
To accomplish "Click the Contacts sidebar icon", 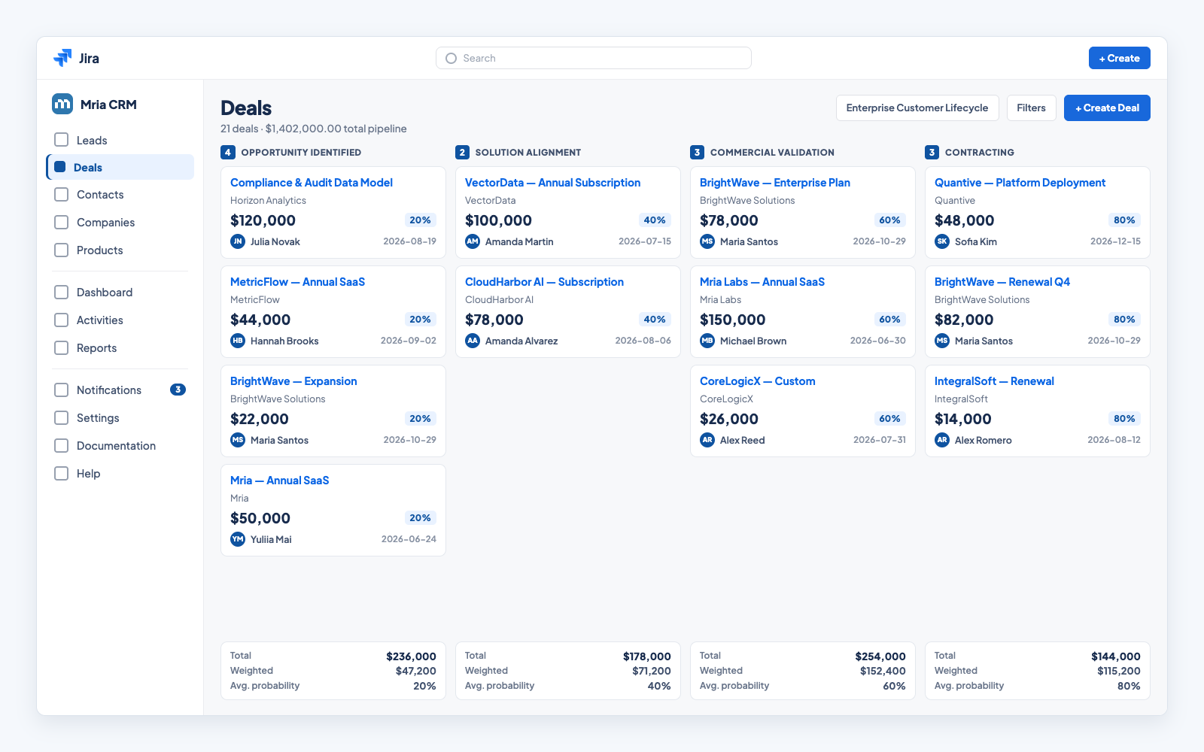I will click(x=62, y=194).
